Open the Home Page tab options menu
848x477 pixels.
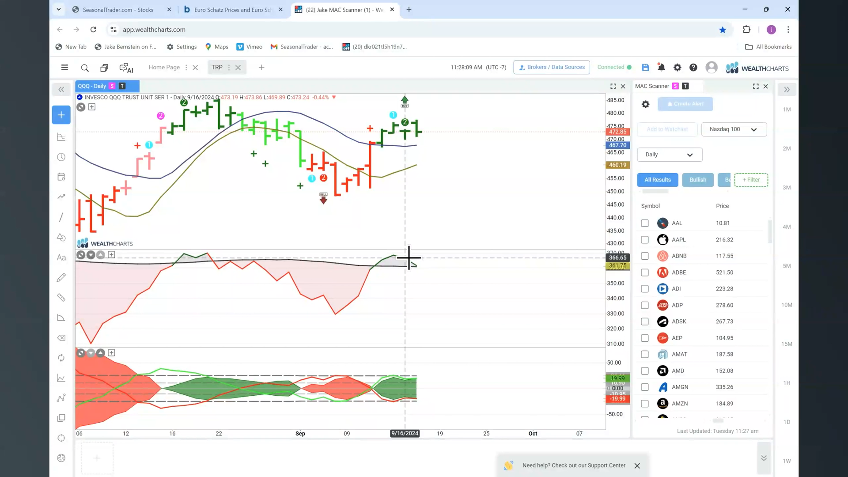pos(186,68)
